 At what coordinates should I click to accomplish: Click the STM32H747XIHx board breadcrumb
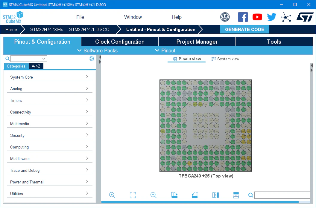(70, 30)
